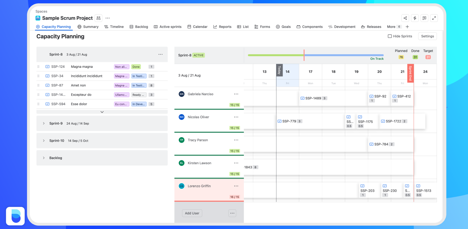468x229 pixels.
Task: Click the On Track status text
Action: [x=377, y=59]
